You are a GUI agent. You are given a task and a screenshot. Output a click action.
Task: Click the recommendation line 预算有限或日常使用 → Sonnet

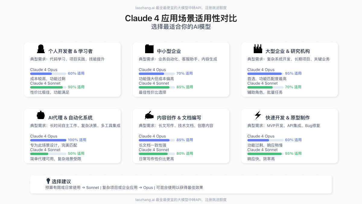tap(72, 188)
